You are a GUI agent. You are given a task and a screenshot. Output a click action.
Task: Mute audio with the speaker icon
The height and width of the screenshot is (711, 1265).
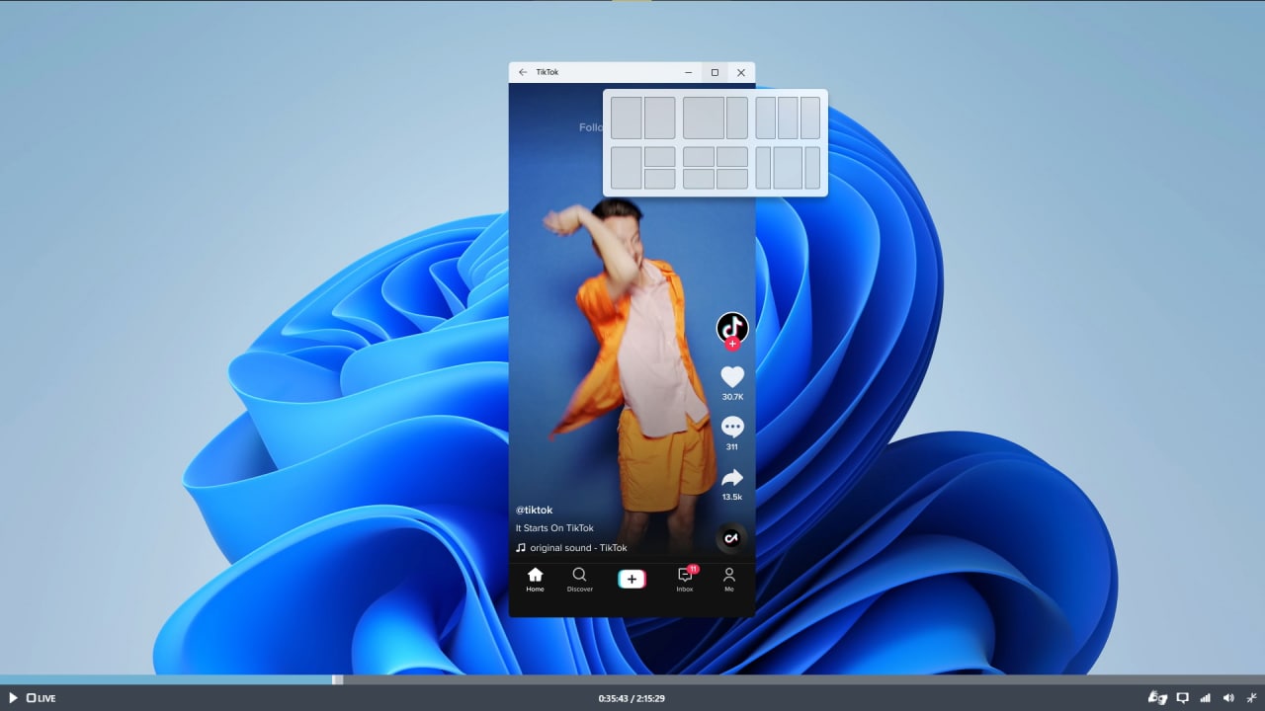(1228, 698)
